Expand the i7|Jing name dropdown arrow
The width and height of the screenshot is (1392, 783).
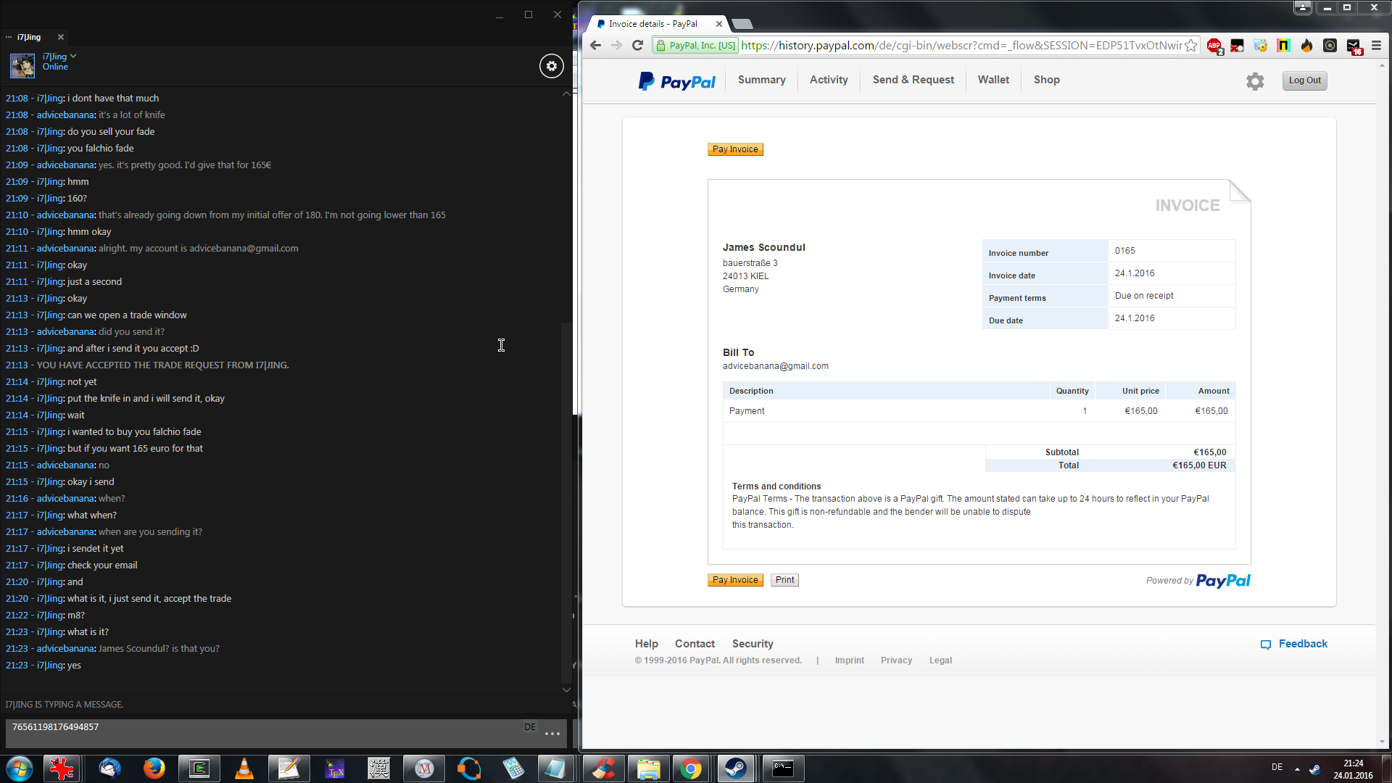pos(73,56)
